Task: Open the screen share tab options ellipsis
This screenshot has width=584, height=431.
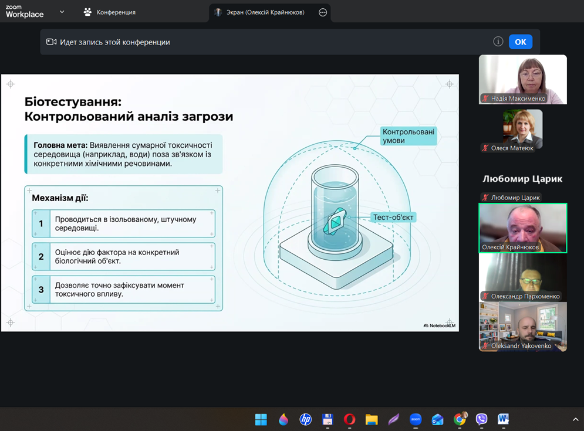Action: coord(323,12)
